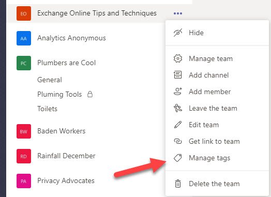This screenshot has height=197, width=271.
Task: Select Get link to team entry
Action: 217,141
